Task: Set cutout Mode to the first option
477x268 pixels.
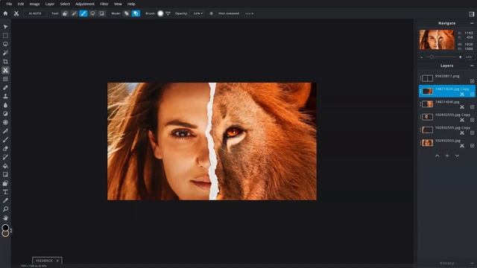Action: 127,13
